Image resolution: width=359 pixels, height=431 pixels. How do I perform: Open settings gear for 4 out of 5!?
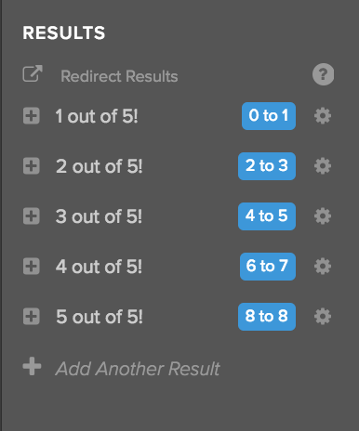click(x=323, y=267)
